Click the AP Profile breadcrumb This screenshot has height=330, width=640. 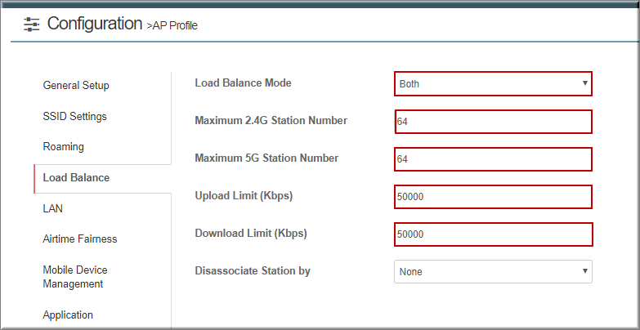172,25
